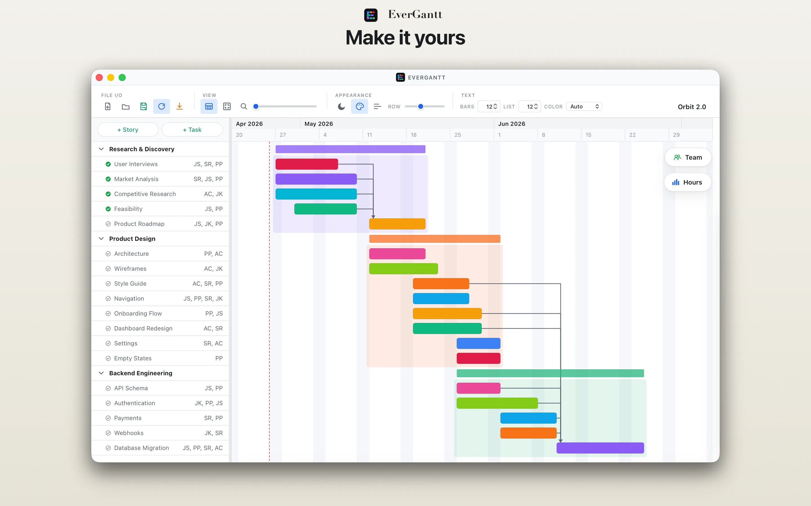The width and height of the screenshot is (811, 506).
Task: Click the fit-to-screen view icon
Action: pyautogui.click(x=227, y=107)
